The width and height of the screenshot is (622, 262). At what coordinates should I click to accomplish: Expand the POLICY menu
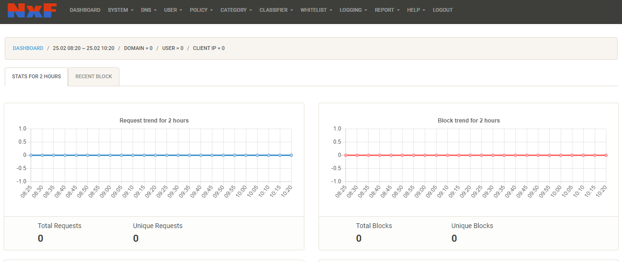201,10
